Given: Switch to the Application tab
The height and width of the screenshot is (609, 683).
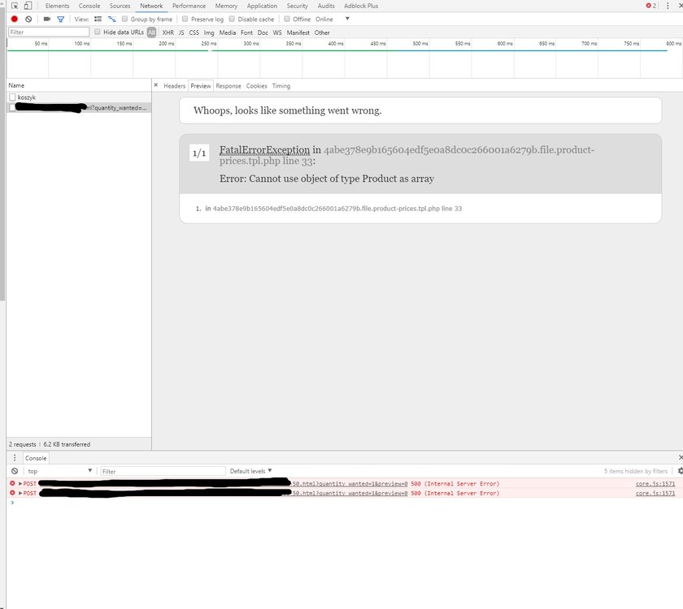Looking at the screenshot, I should tap(262, 6).
